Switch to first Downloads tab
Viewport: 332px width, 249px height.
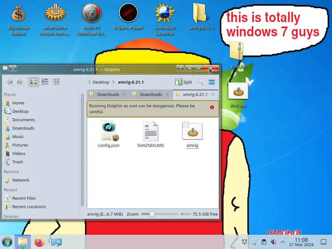click(108, 94)
